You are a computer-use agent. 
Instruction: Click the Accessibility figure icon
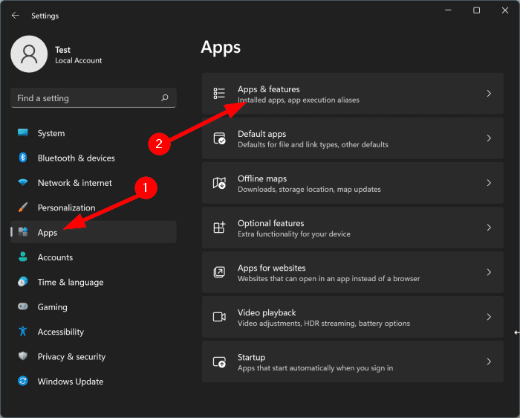[23, 332]
